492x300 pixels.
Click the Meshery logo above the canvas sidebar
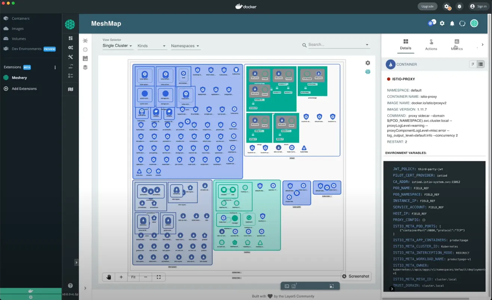click(70, 24)
